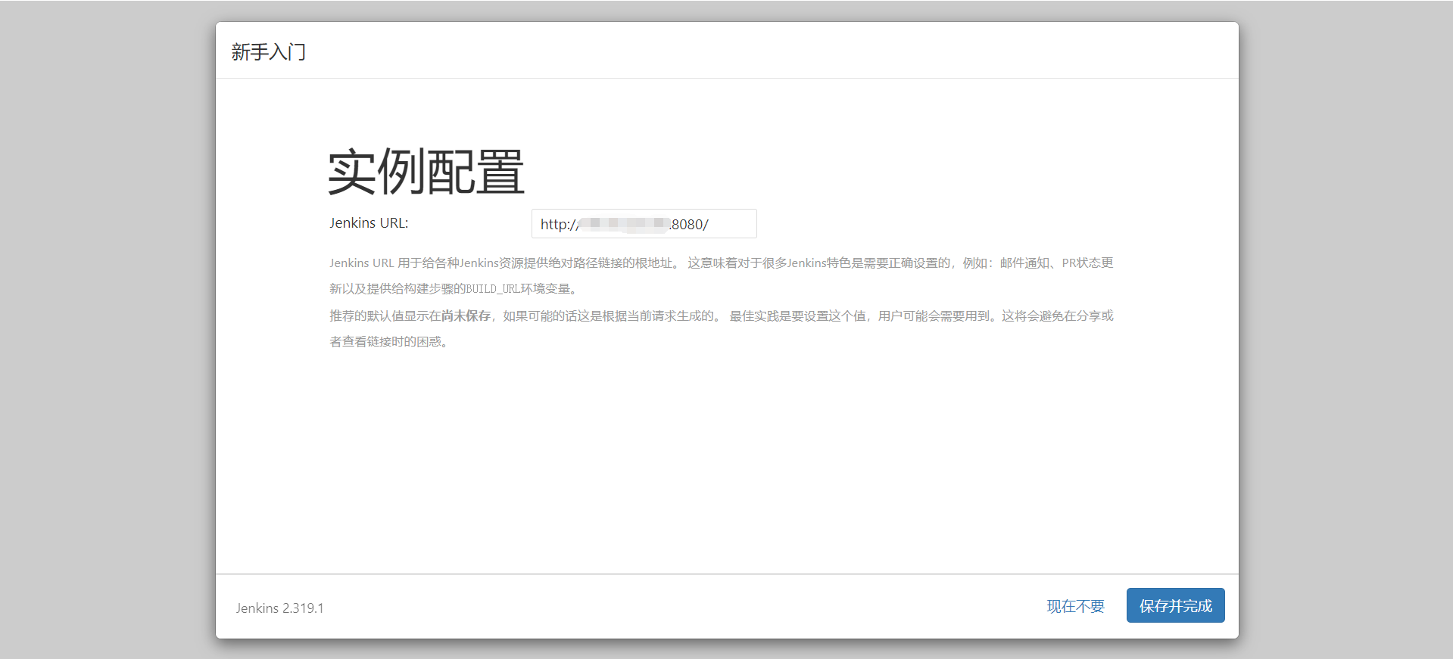Click the 保存并完成 button
Viewport: 1453px width, 659px height.
click(1175, 606)
